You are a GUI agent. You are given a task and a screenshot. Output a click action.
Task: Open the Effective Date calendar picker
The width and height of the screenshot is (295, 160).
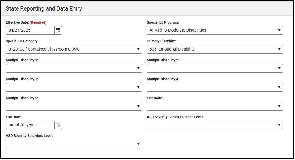pos(58,30)
